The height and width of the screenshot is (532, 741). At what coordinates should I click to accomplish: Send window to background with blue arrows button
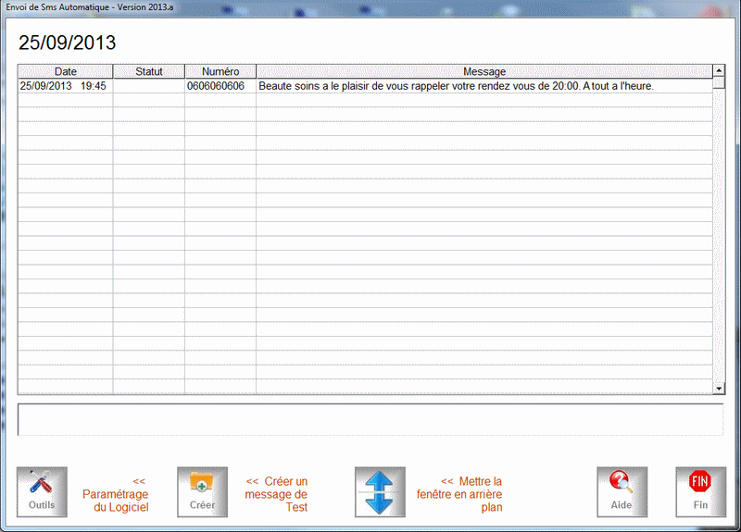[x=380, y=492]
